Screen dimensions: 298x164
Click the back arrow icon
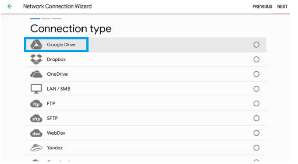click(x=10, y=7)
